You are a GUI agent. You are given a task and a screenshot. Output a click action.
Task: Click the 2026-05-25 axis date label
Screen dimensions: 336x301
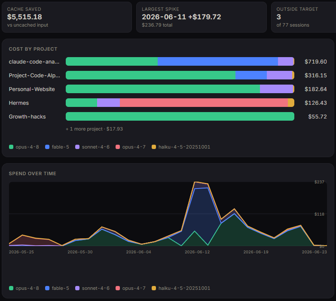[21, 252]
